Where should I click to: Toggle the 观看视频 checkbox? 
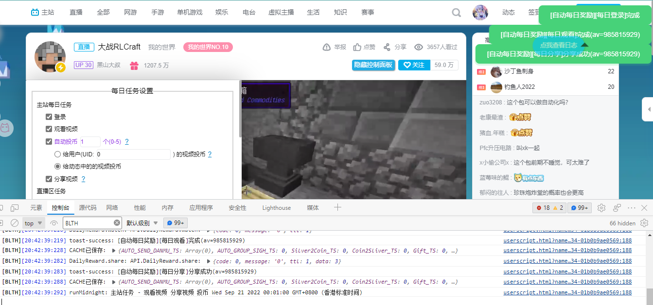[x=49, y=129]
